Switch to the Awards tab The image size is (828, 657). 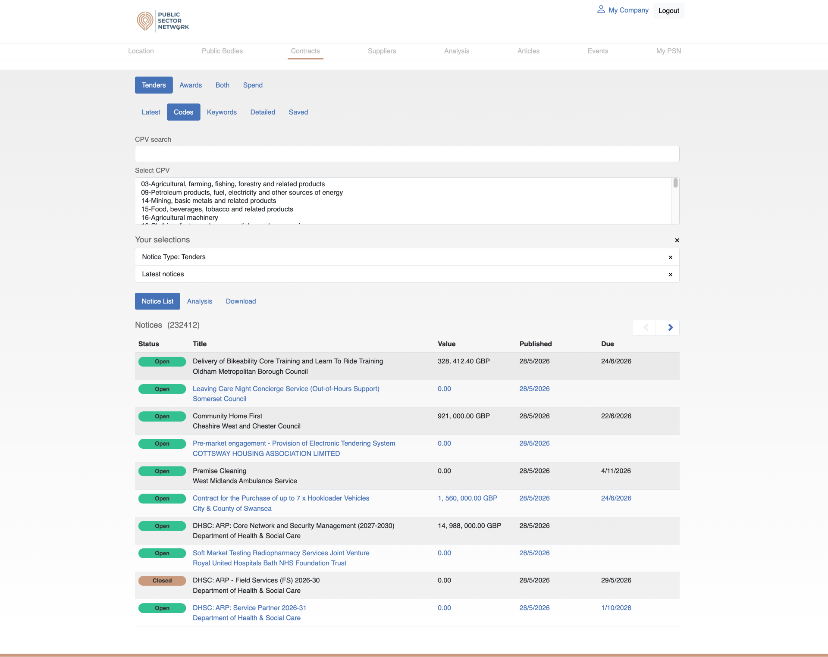coord(191,85)
